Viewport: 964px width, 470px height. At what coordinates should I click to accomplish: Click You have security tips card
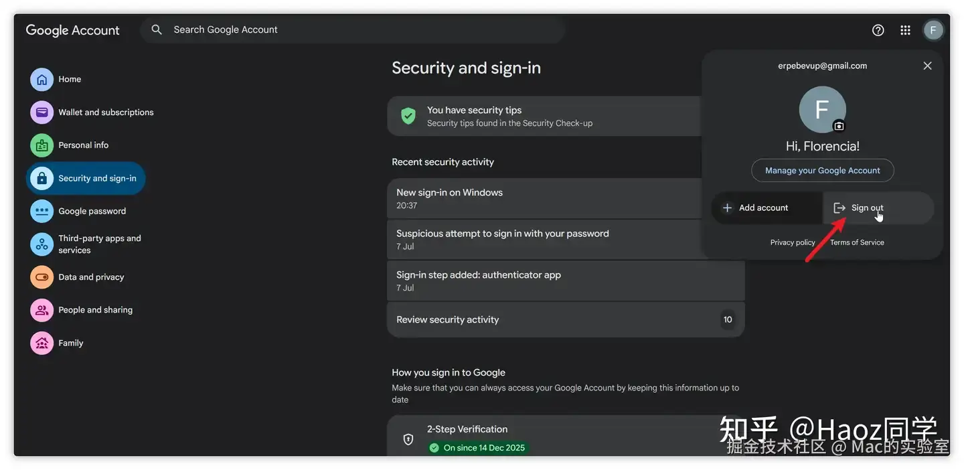pos(544,116)
